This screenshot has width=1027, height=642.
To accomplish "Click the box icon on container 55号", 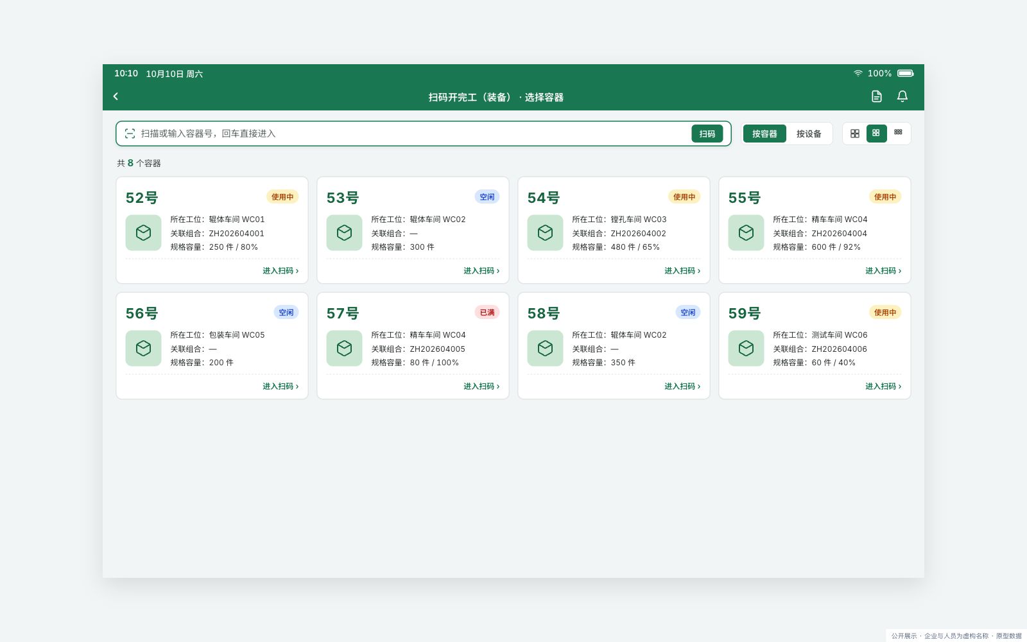I will click(x=746, y=232).
